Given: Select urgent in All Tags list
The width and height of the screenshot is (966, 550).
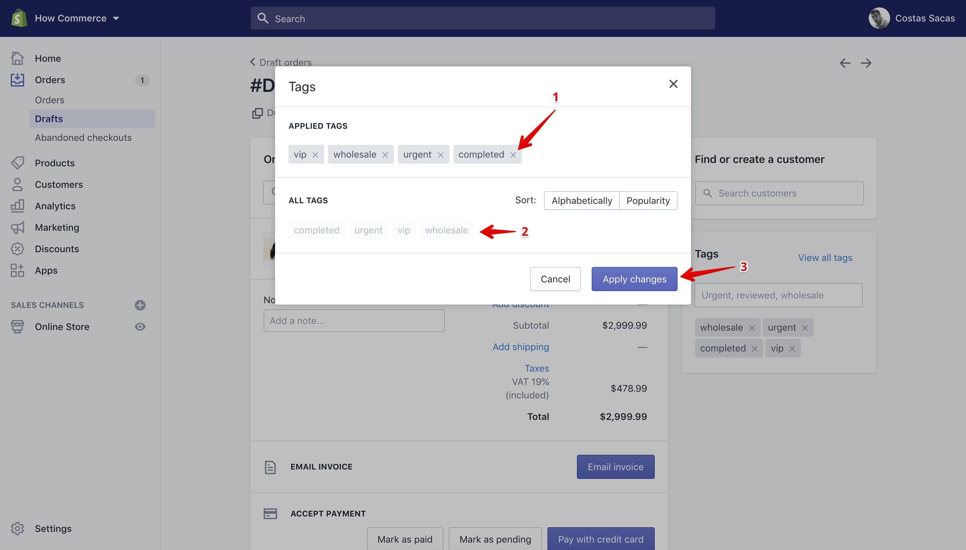Looking at the screenshot, I should tap(368, 230).
